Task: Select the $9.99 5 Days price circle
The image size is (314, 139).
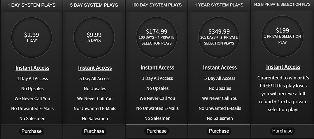Action: pyautogui.click(x=94, y=37)
